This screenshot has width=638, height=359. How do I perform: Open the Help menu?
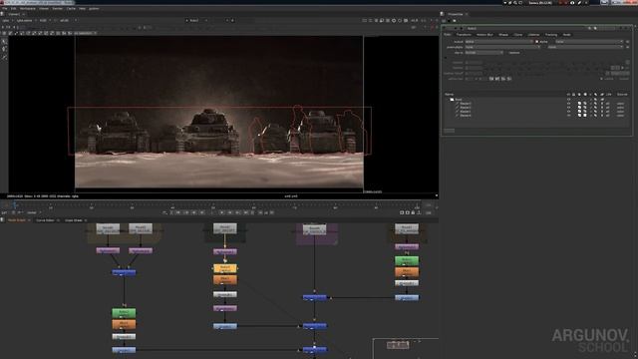click(82, 9)
